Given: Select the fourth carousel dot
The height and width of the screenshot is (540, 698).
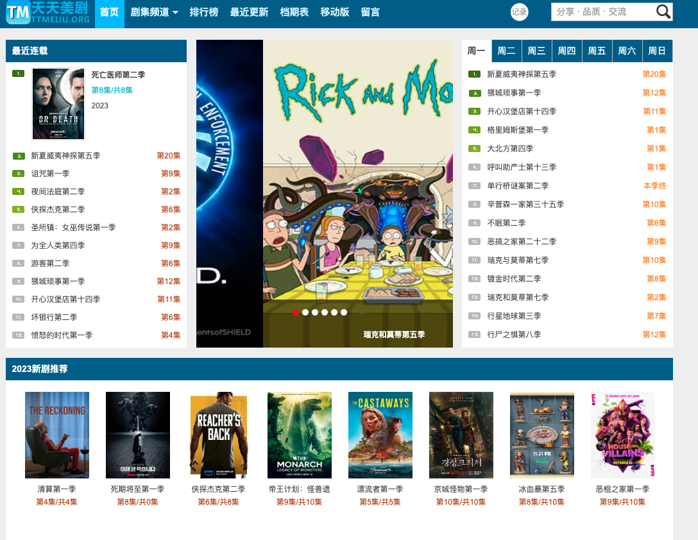Looking at the screenshot, I should click(x=325, y=312).
